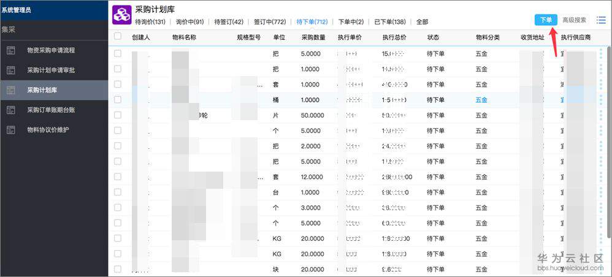
Task: Click the 物料名称 column header
Action: click(184, 37)
